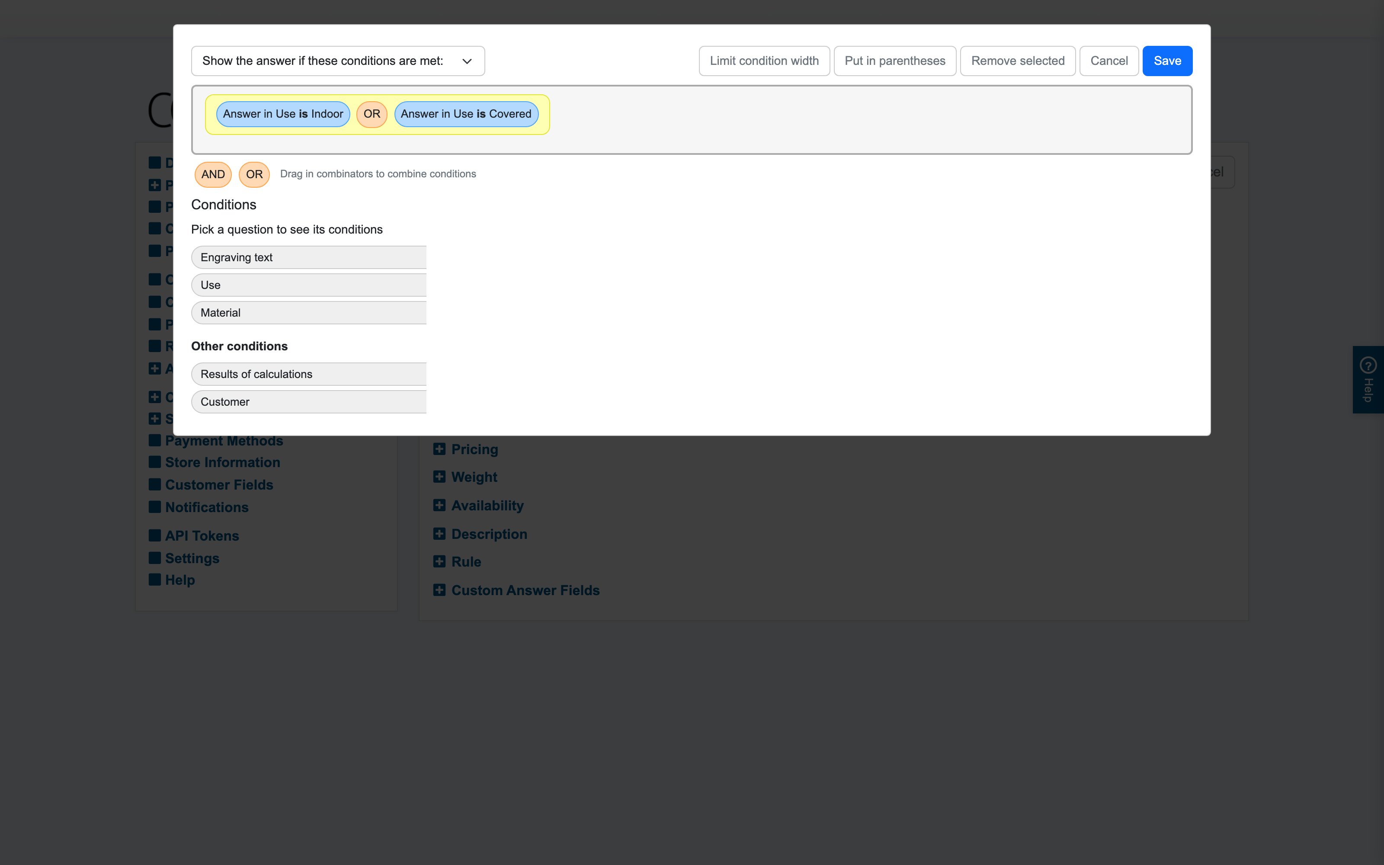The image size is (1384, 865).
Task: Click the square icon beside Customer Fields
Action: (x=154, y=484)
